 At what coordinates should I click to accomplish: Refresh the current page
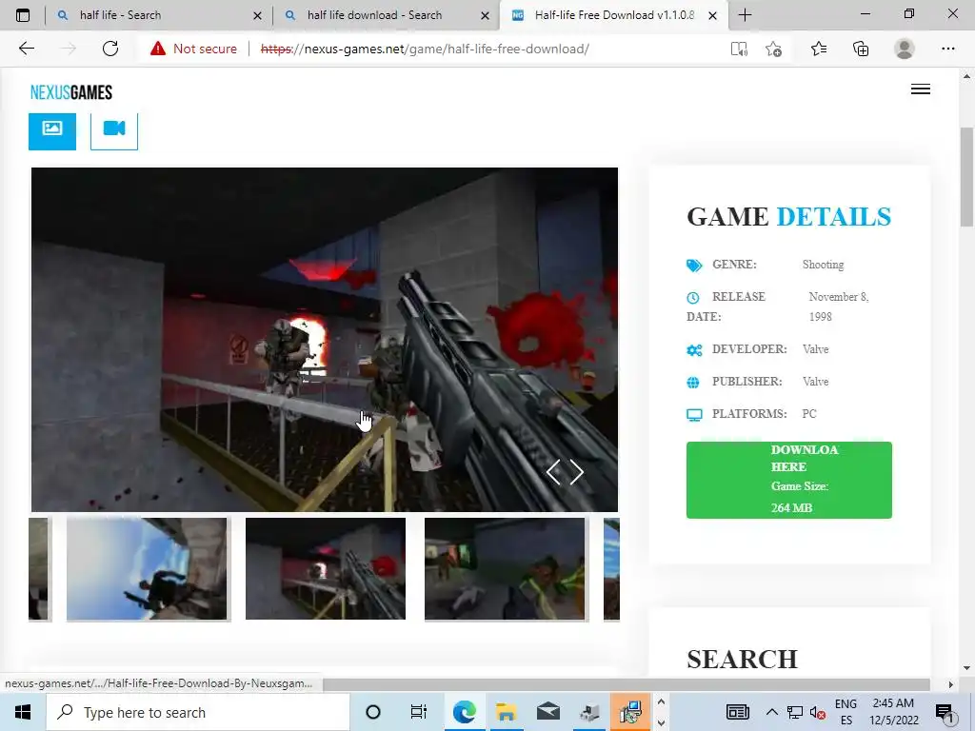coord(110,49)
